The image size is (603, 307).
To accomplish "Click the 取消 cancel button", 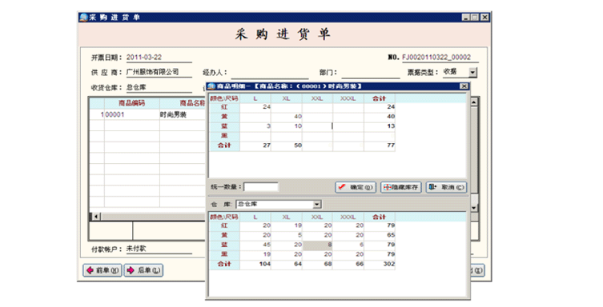I will click(446, 187).
